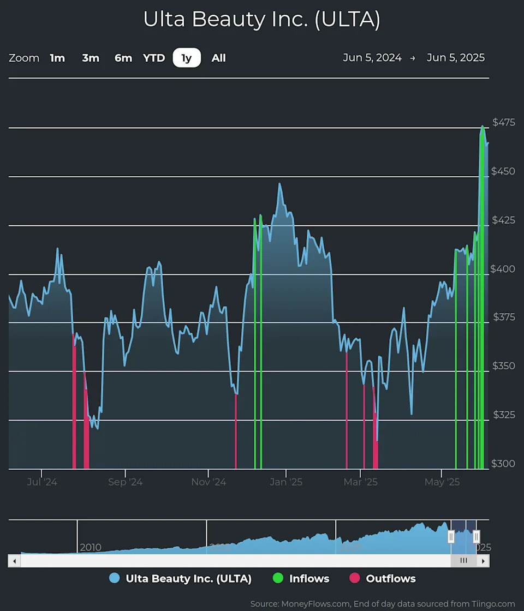
Task: Click the $450 y-axis label
Action: coord(503,171)
